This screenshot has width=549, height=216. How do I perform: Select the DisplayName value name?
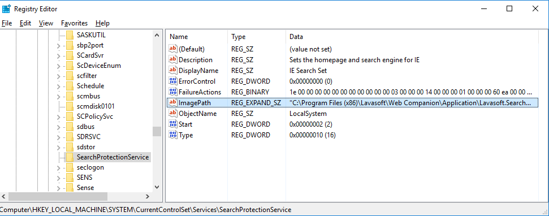click(x=198, y=70)
